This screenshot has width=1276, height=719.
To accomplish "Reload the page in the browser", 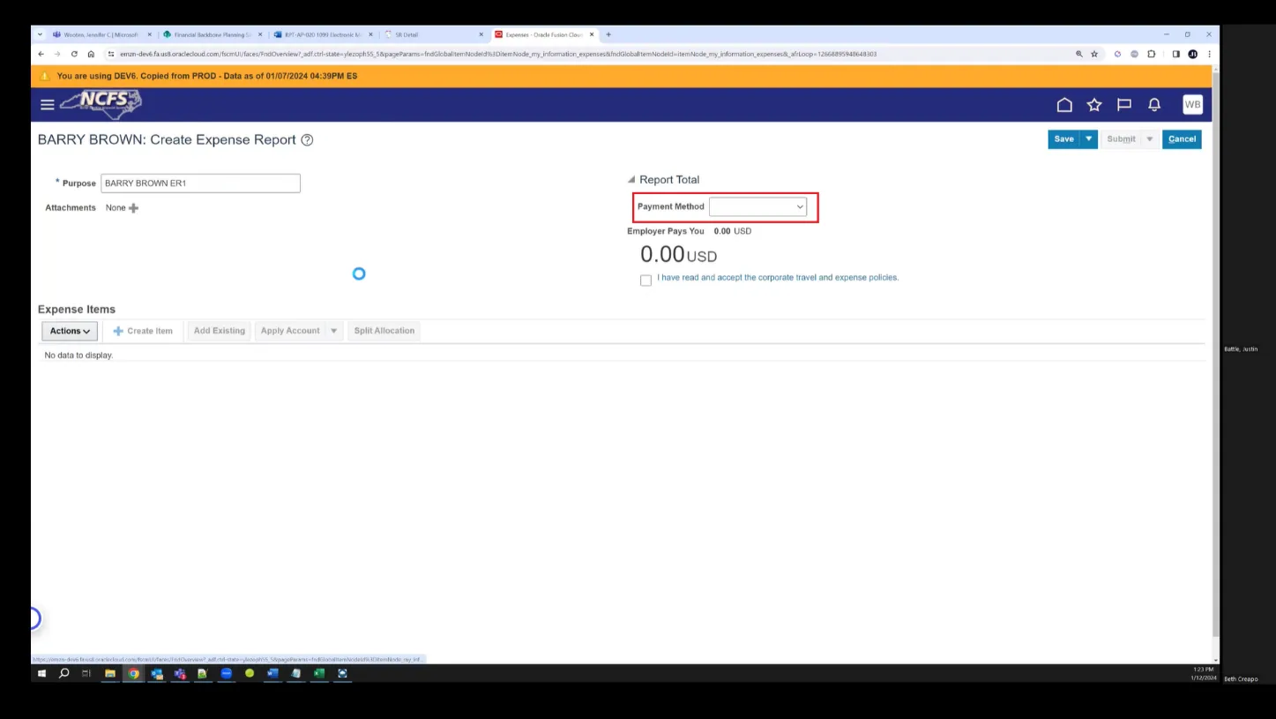I will [x=74, y=54].
